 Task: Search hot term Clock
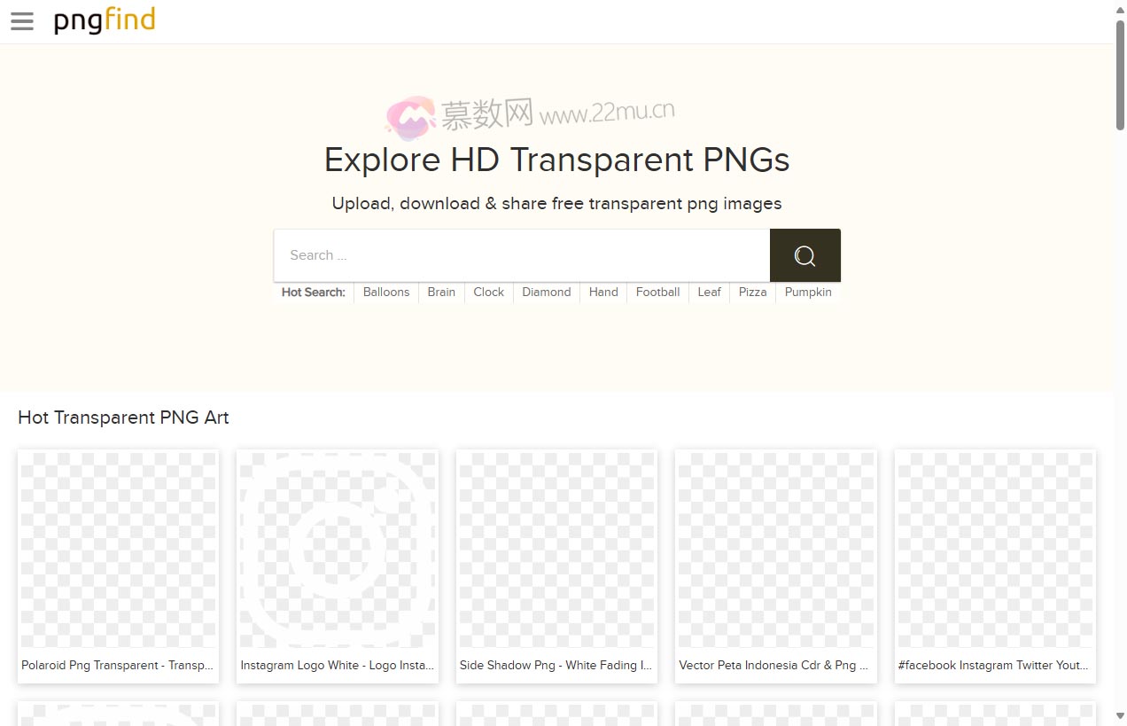coord(488,292)
